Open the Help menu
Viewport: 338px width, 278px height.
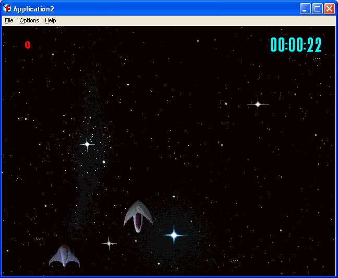point(50,20)
